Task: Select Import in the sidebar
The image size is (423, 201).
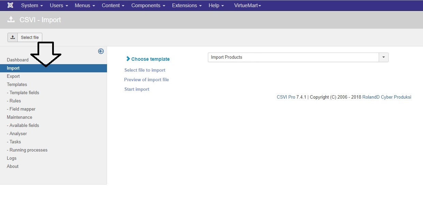Action: click(x=54, y=68)
